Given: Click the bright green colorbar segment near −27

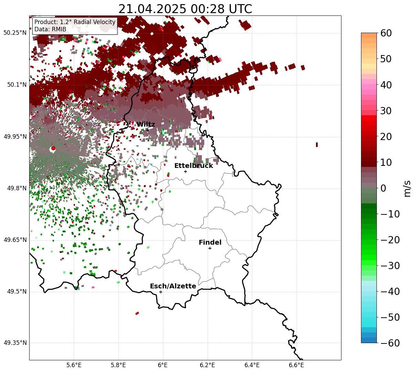Looking at the screenshot, I should click(369, 257).
